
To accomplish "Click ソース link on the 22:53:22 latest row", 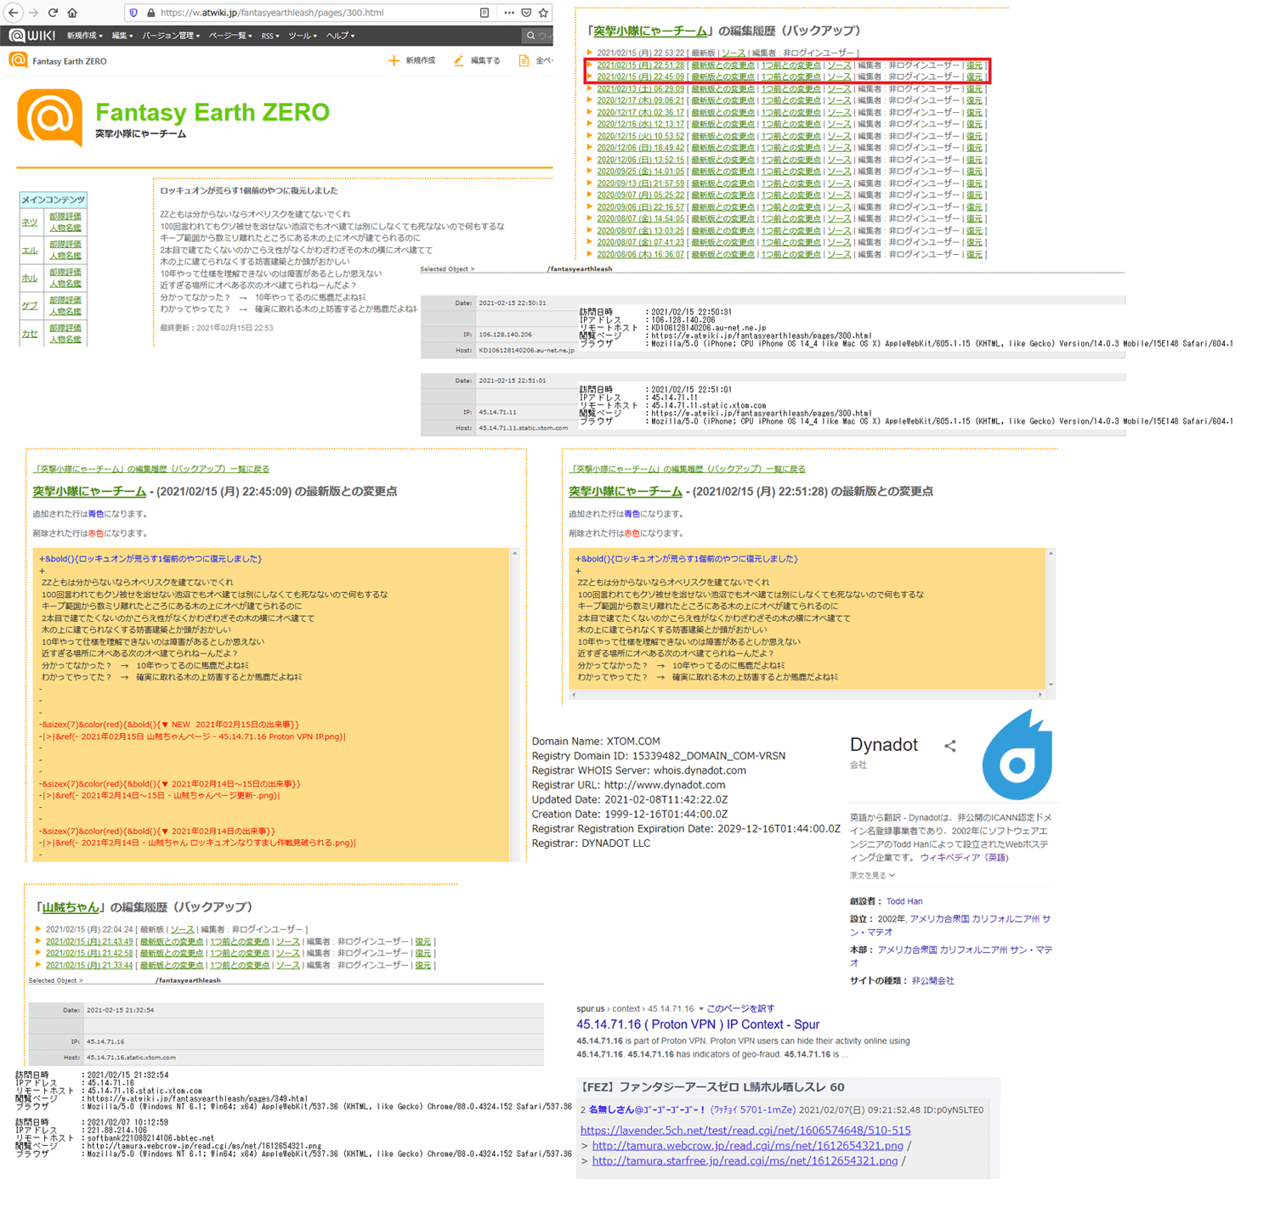I will (x=734, y=54).
